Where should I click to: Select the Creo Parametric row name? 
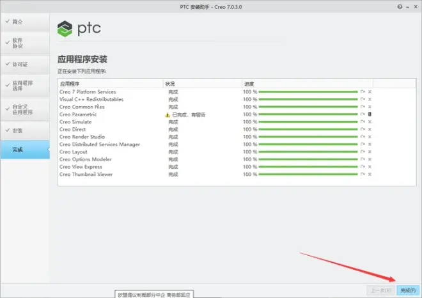click(x=78, y=114)
